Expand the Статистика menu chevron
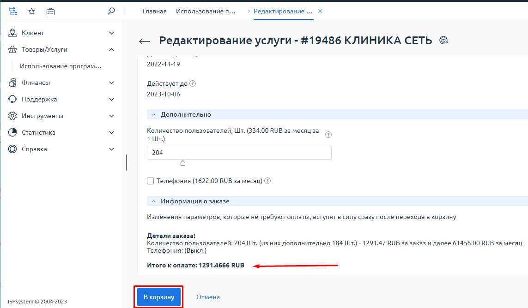Screen dimensions: 528x308 tap(111, 132)
